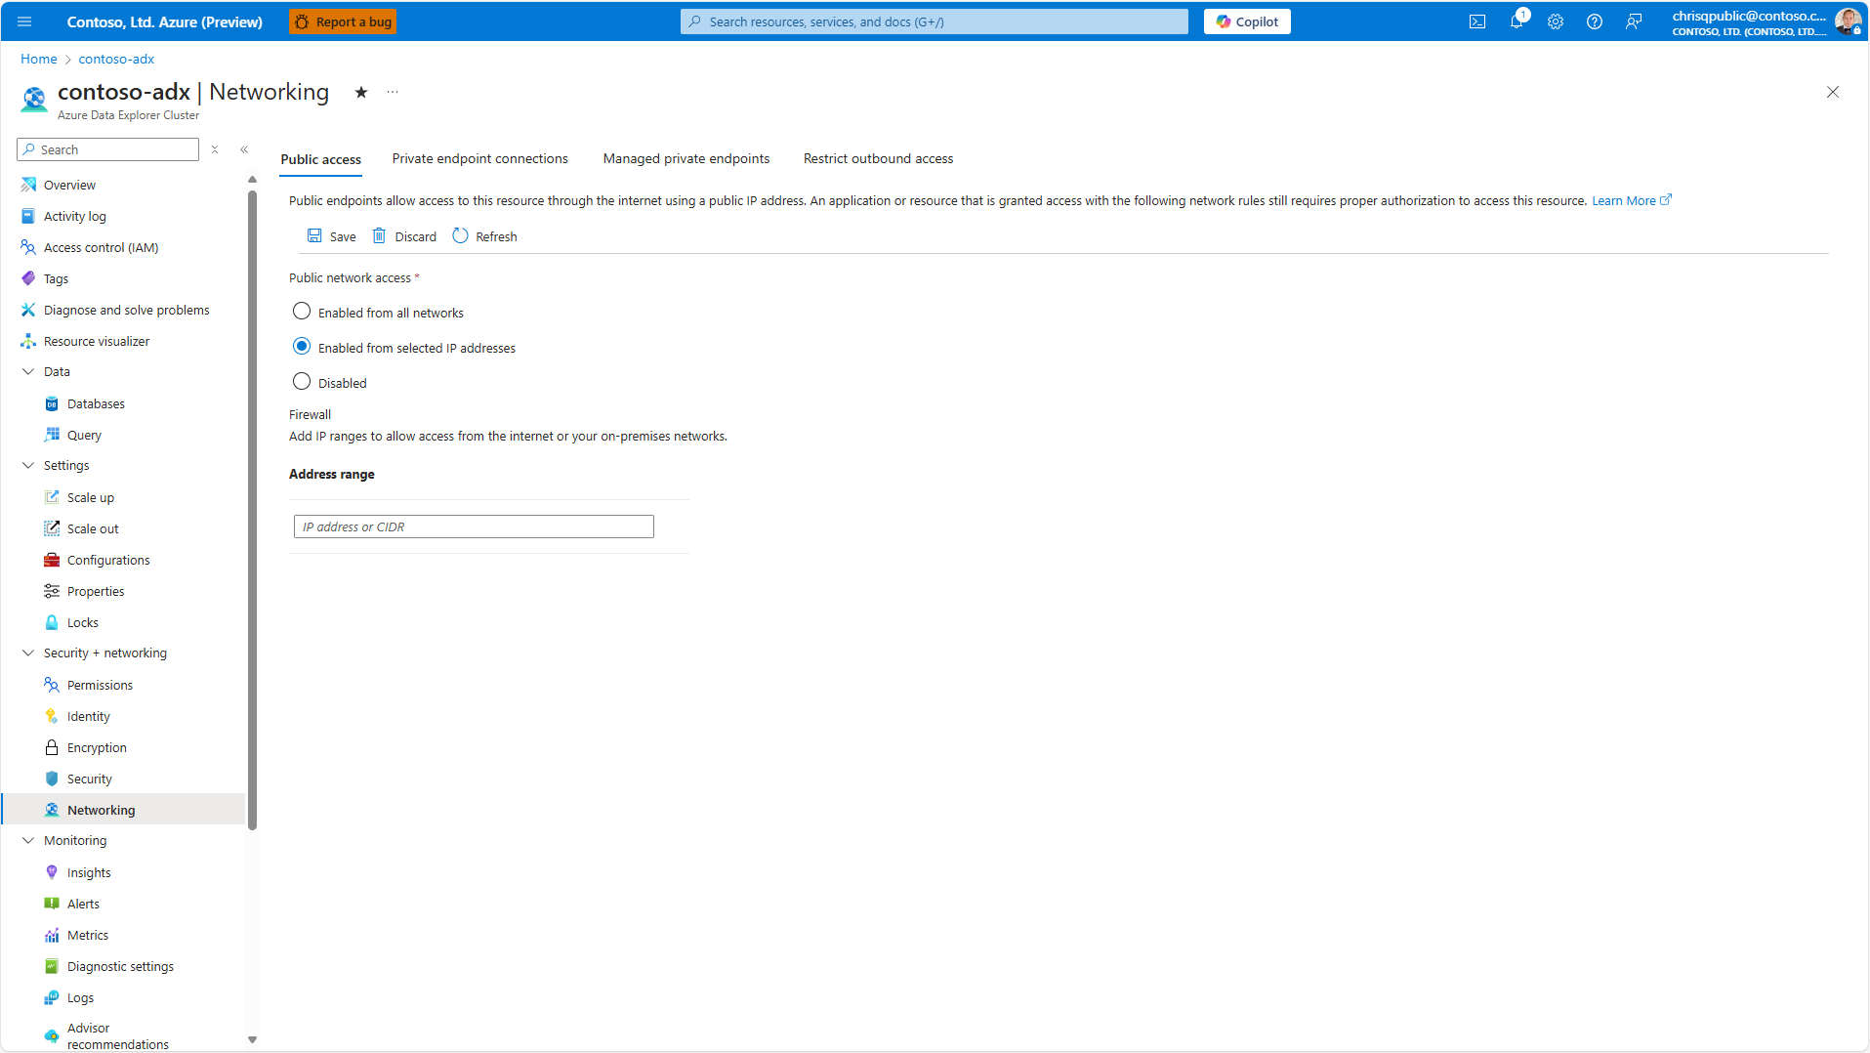The height and width of the screenshot is (1053, 1870).
Task: Click the Tags icon in sidebar
Action: (x=28, y=278)
